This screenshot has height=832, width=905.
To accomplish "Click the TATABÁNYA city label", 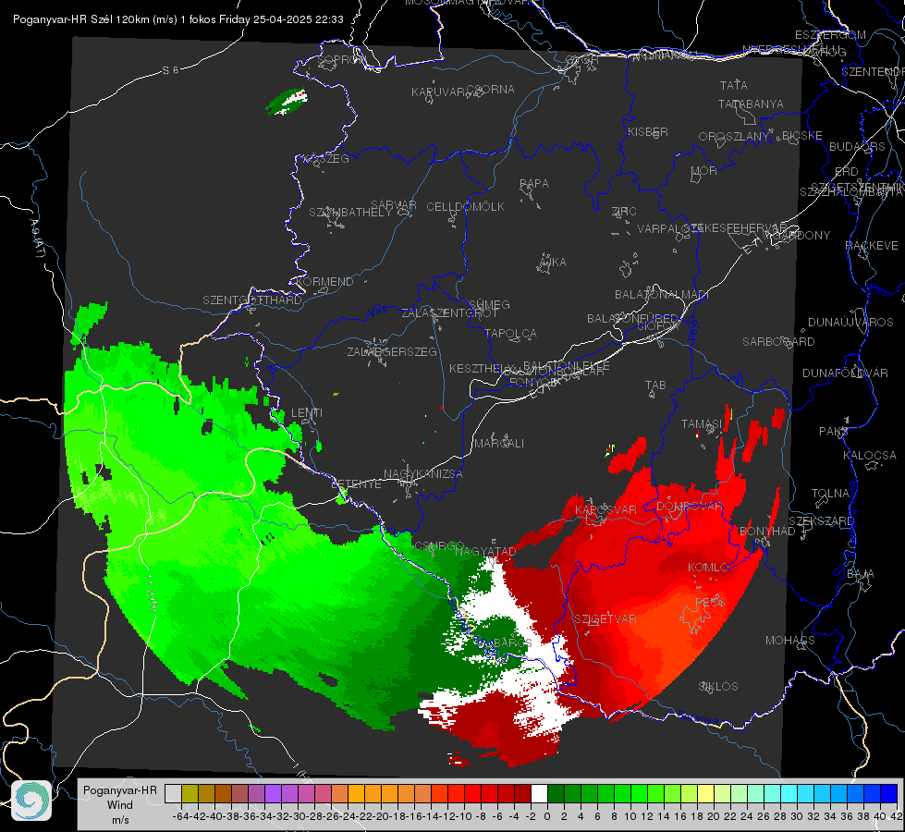I will click(x=751, y=104).
